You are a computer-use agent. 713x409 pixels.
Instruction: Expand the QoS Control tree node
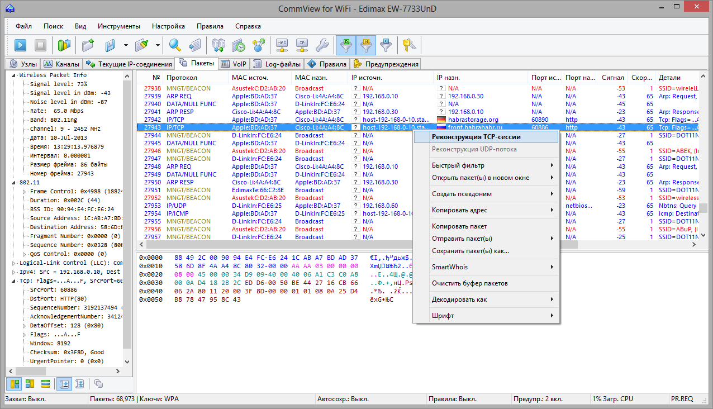click(25, 254)
